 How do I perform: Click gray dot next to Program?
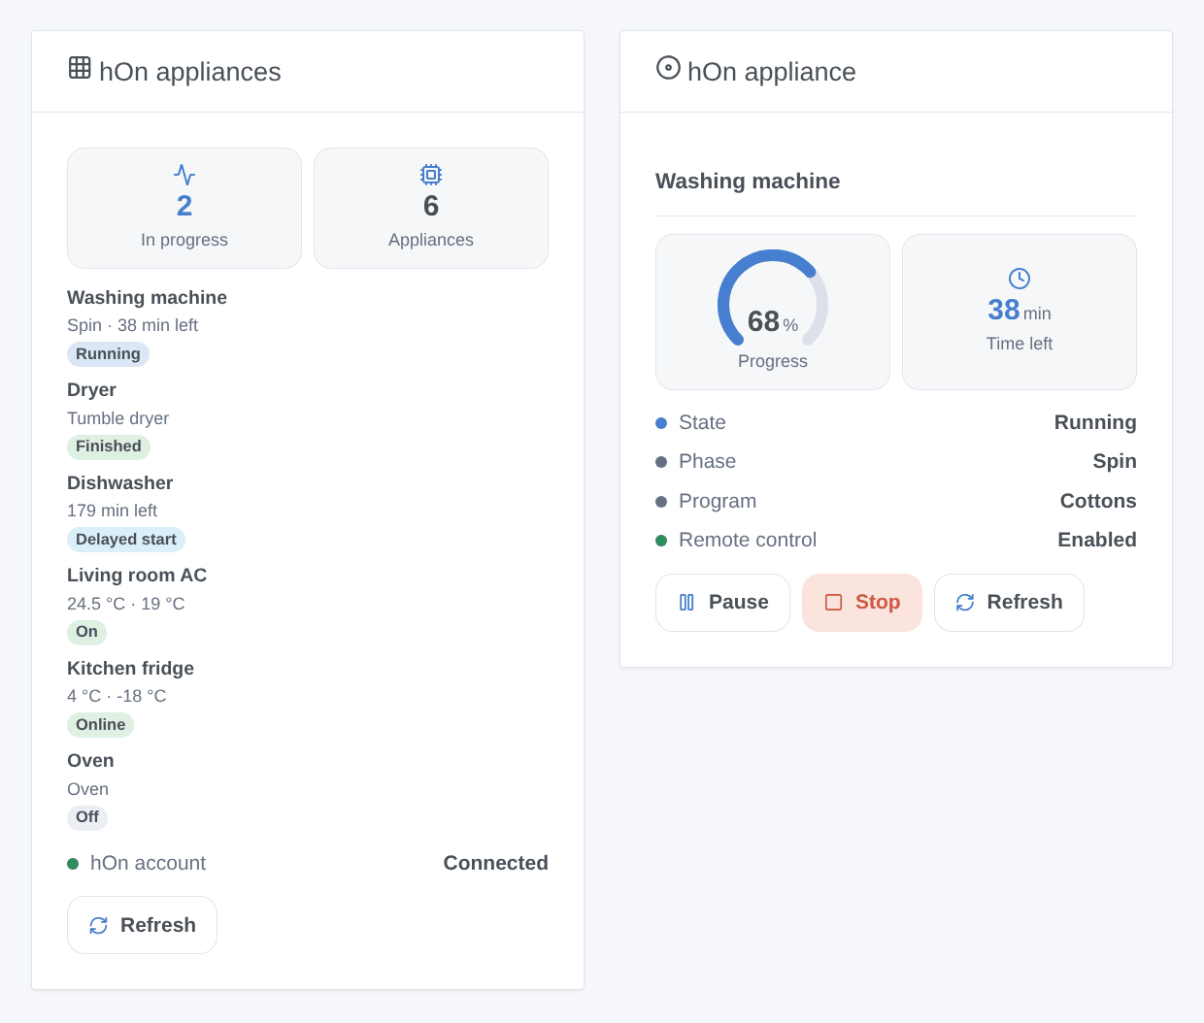(661, 502)
